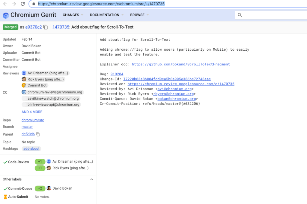Screen dimensions: 307x204
Task: Click avi@chromium.org email link
Action: pyautogui.click(x=174, y=89)
